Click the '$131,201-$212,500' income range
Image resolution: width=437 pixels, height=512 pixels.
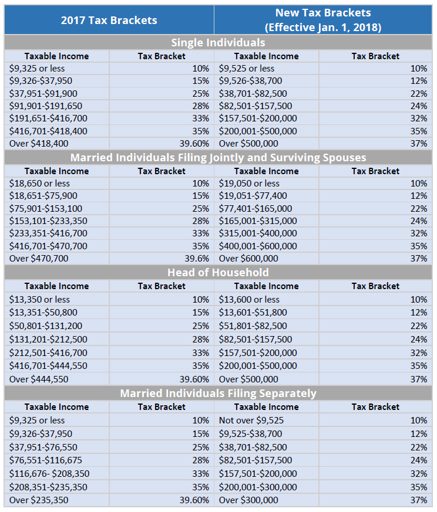(x=48, y=339)
